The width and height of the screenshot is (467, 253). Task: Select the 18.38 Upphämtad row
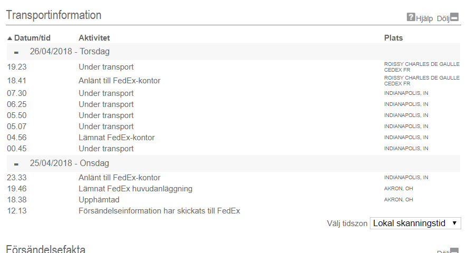[233, 200]
